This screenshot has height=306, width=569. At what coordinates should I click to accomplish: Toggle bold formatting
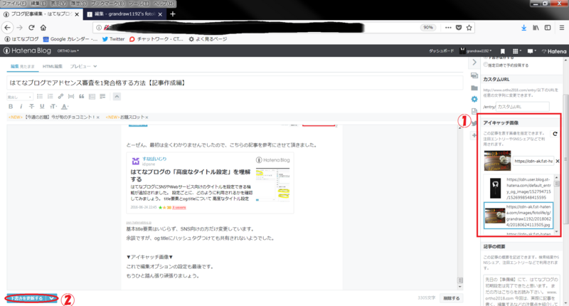[11, 106]
